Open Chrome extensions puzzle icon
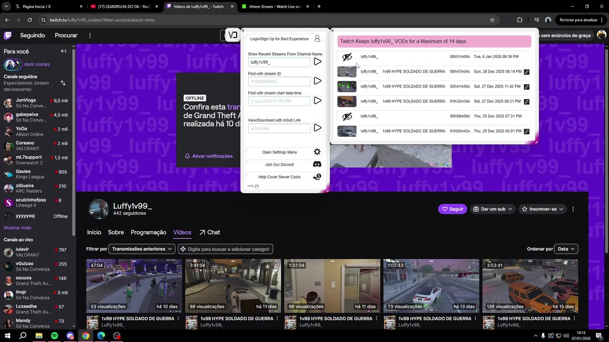 [520, 20]
